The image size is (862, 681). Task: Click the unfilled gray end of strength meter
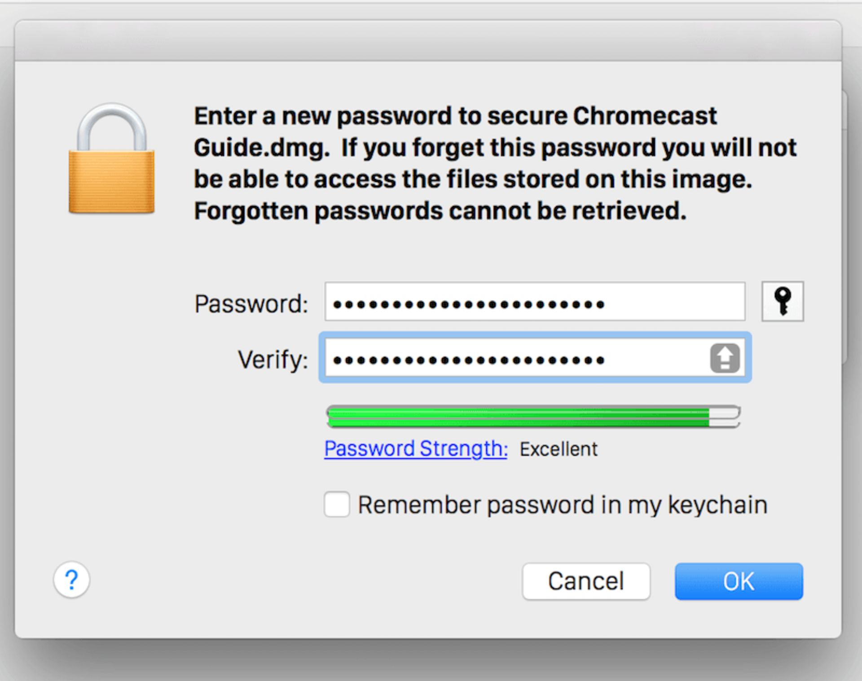point(724,417)
